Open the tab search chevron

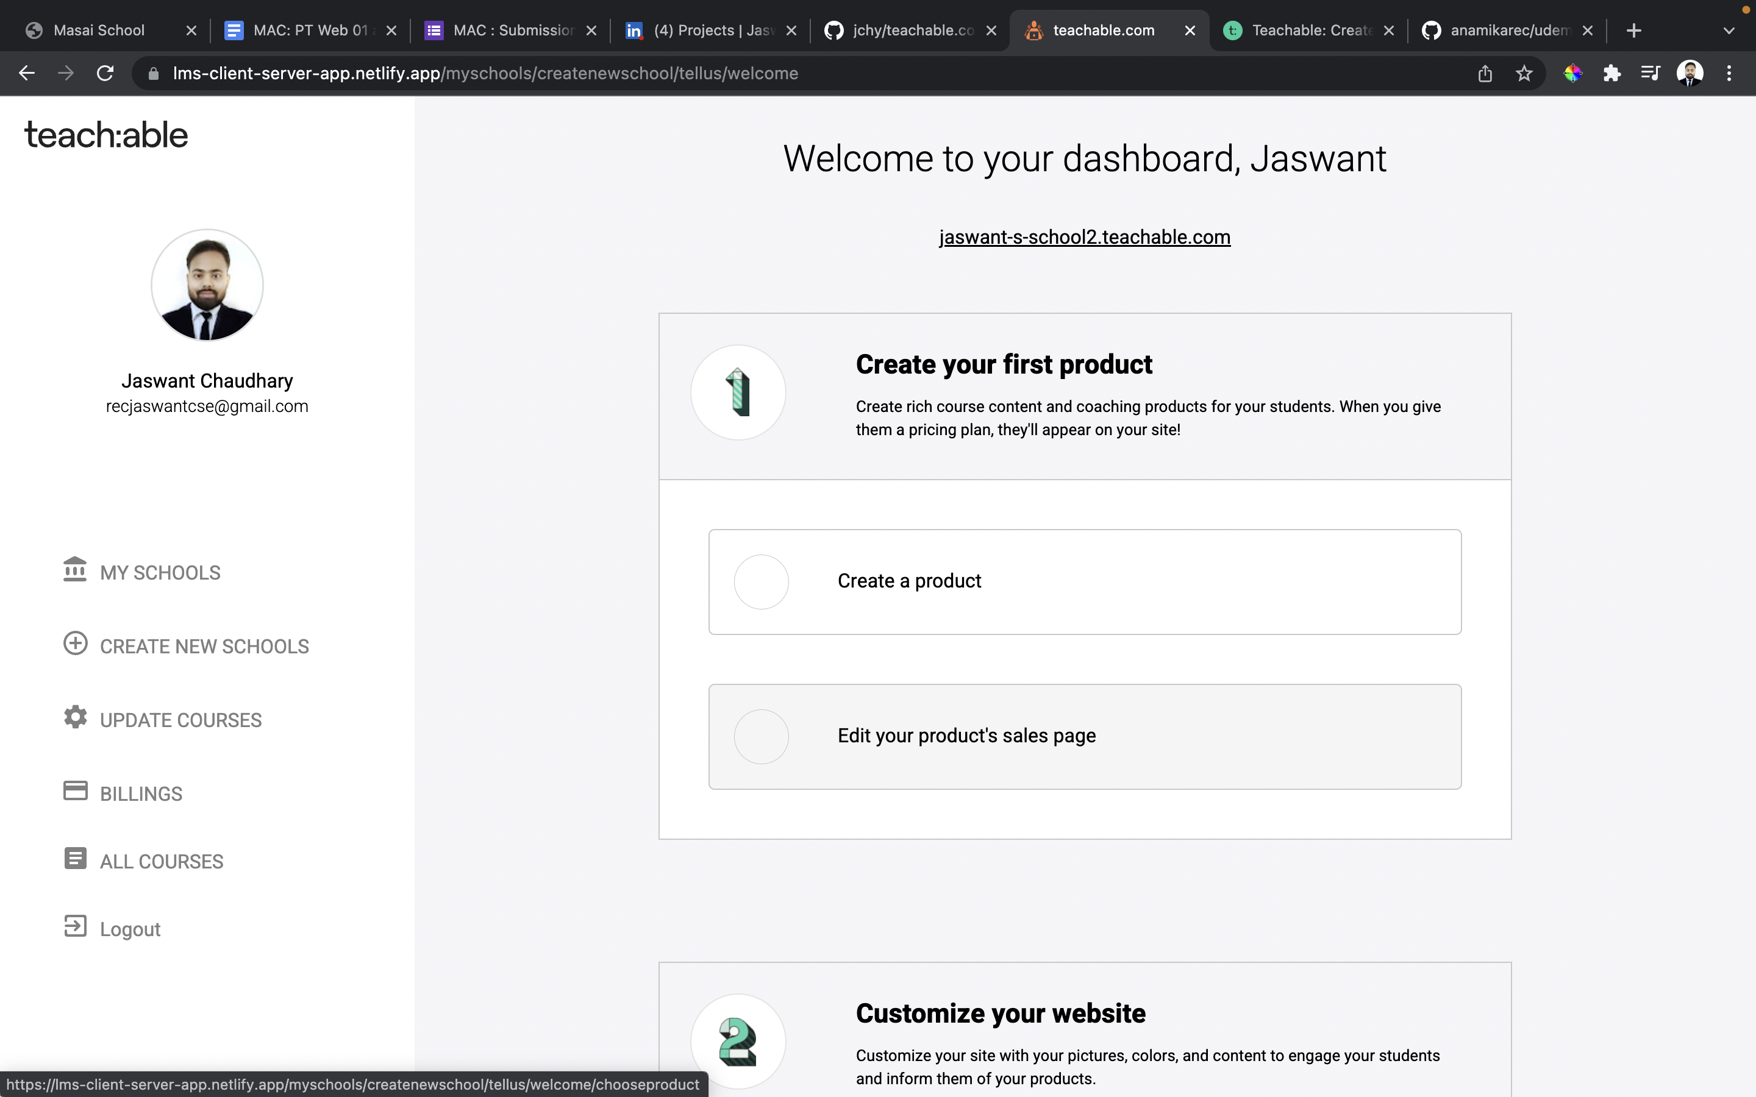click(1729, 30)
